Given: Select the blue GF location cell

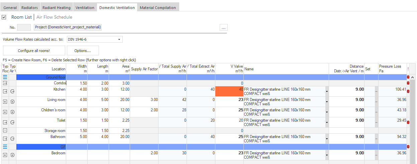Looking at the screenshot, I should (x=41, y=147).
